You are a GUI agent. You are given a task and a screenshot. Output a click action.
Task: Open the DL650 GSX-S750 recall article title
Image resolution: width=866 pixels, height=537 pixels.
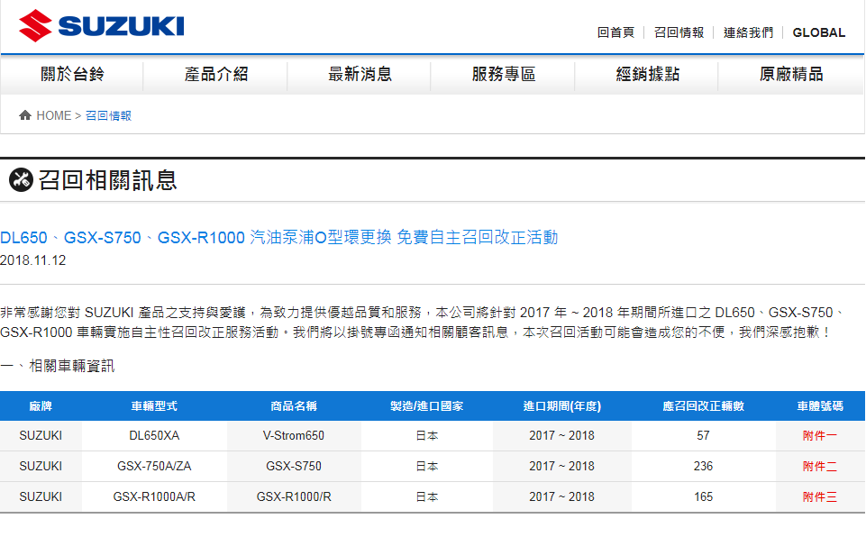(279, 238)
